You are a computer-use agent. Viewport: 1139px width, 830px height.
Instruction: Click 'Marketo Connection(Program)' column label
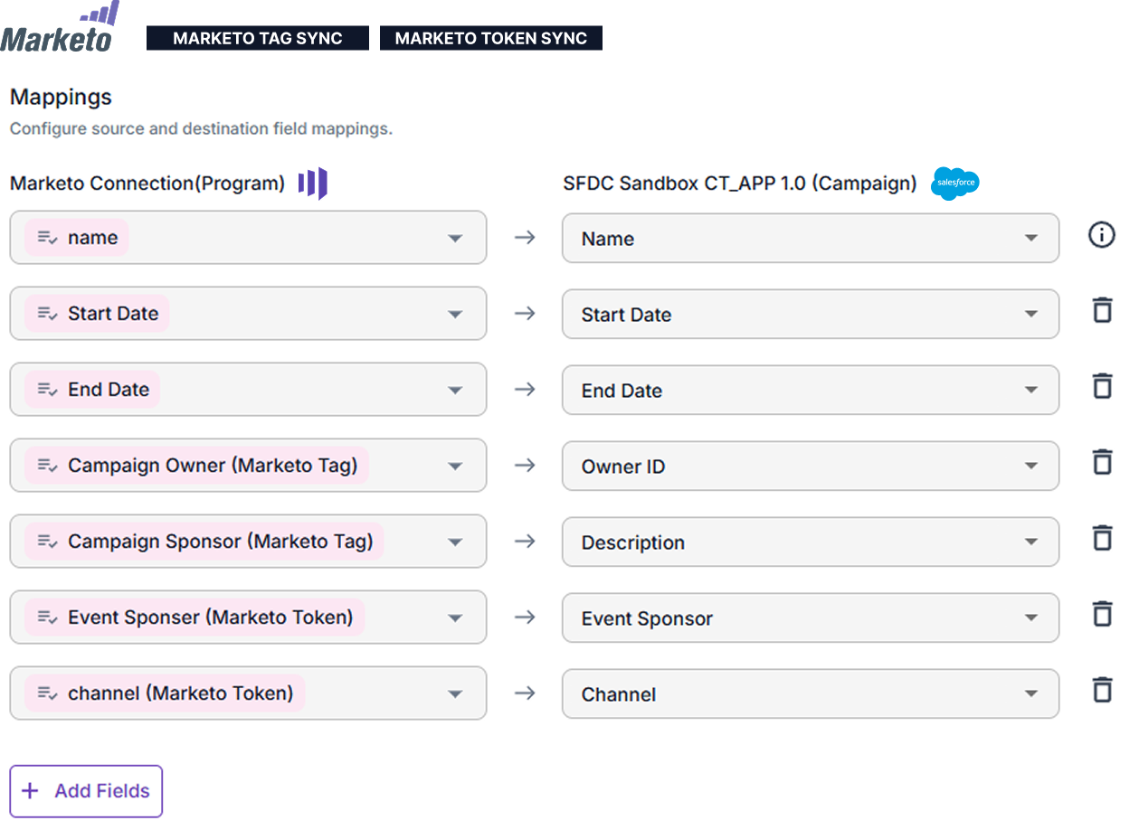pos(147,184)
